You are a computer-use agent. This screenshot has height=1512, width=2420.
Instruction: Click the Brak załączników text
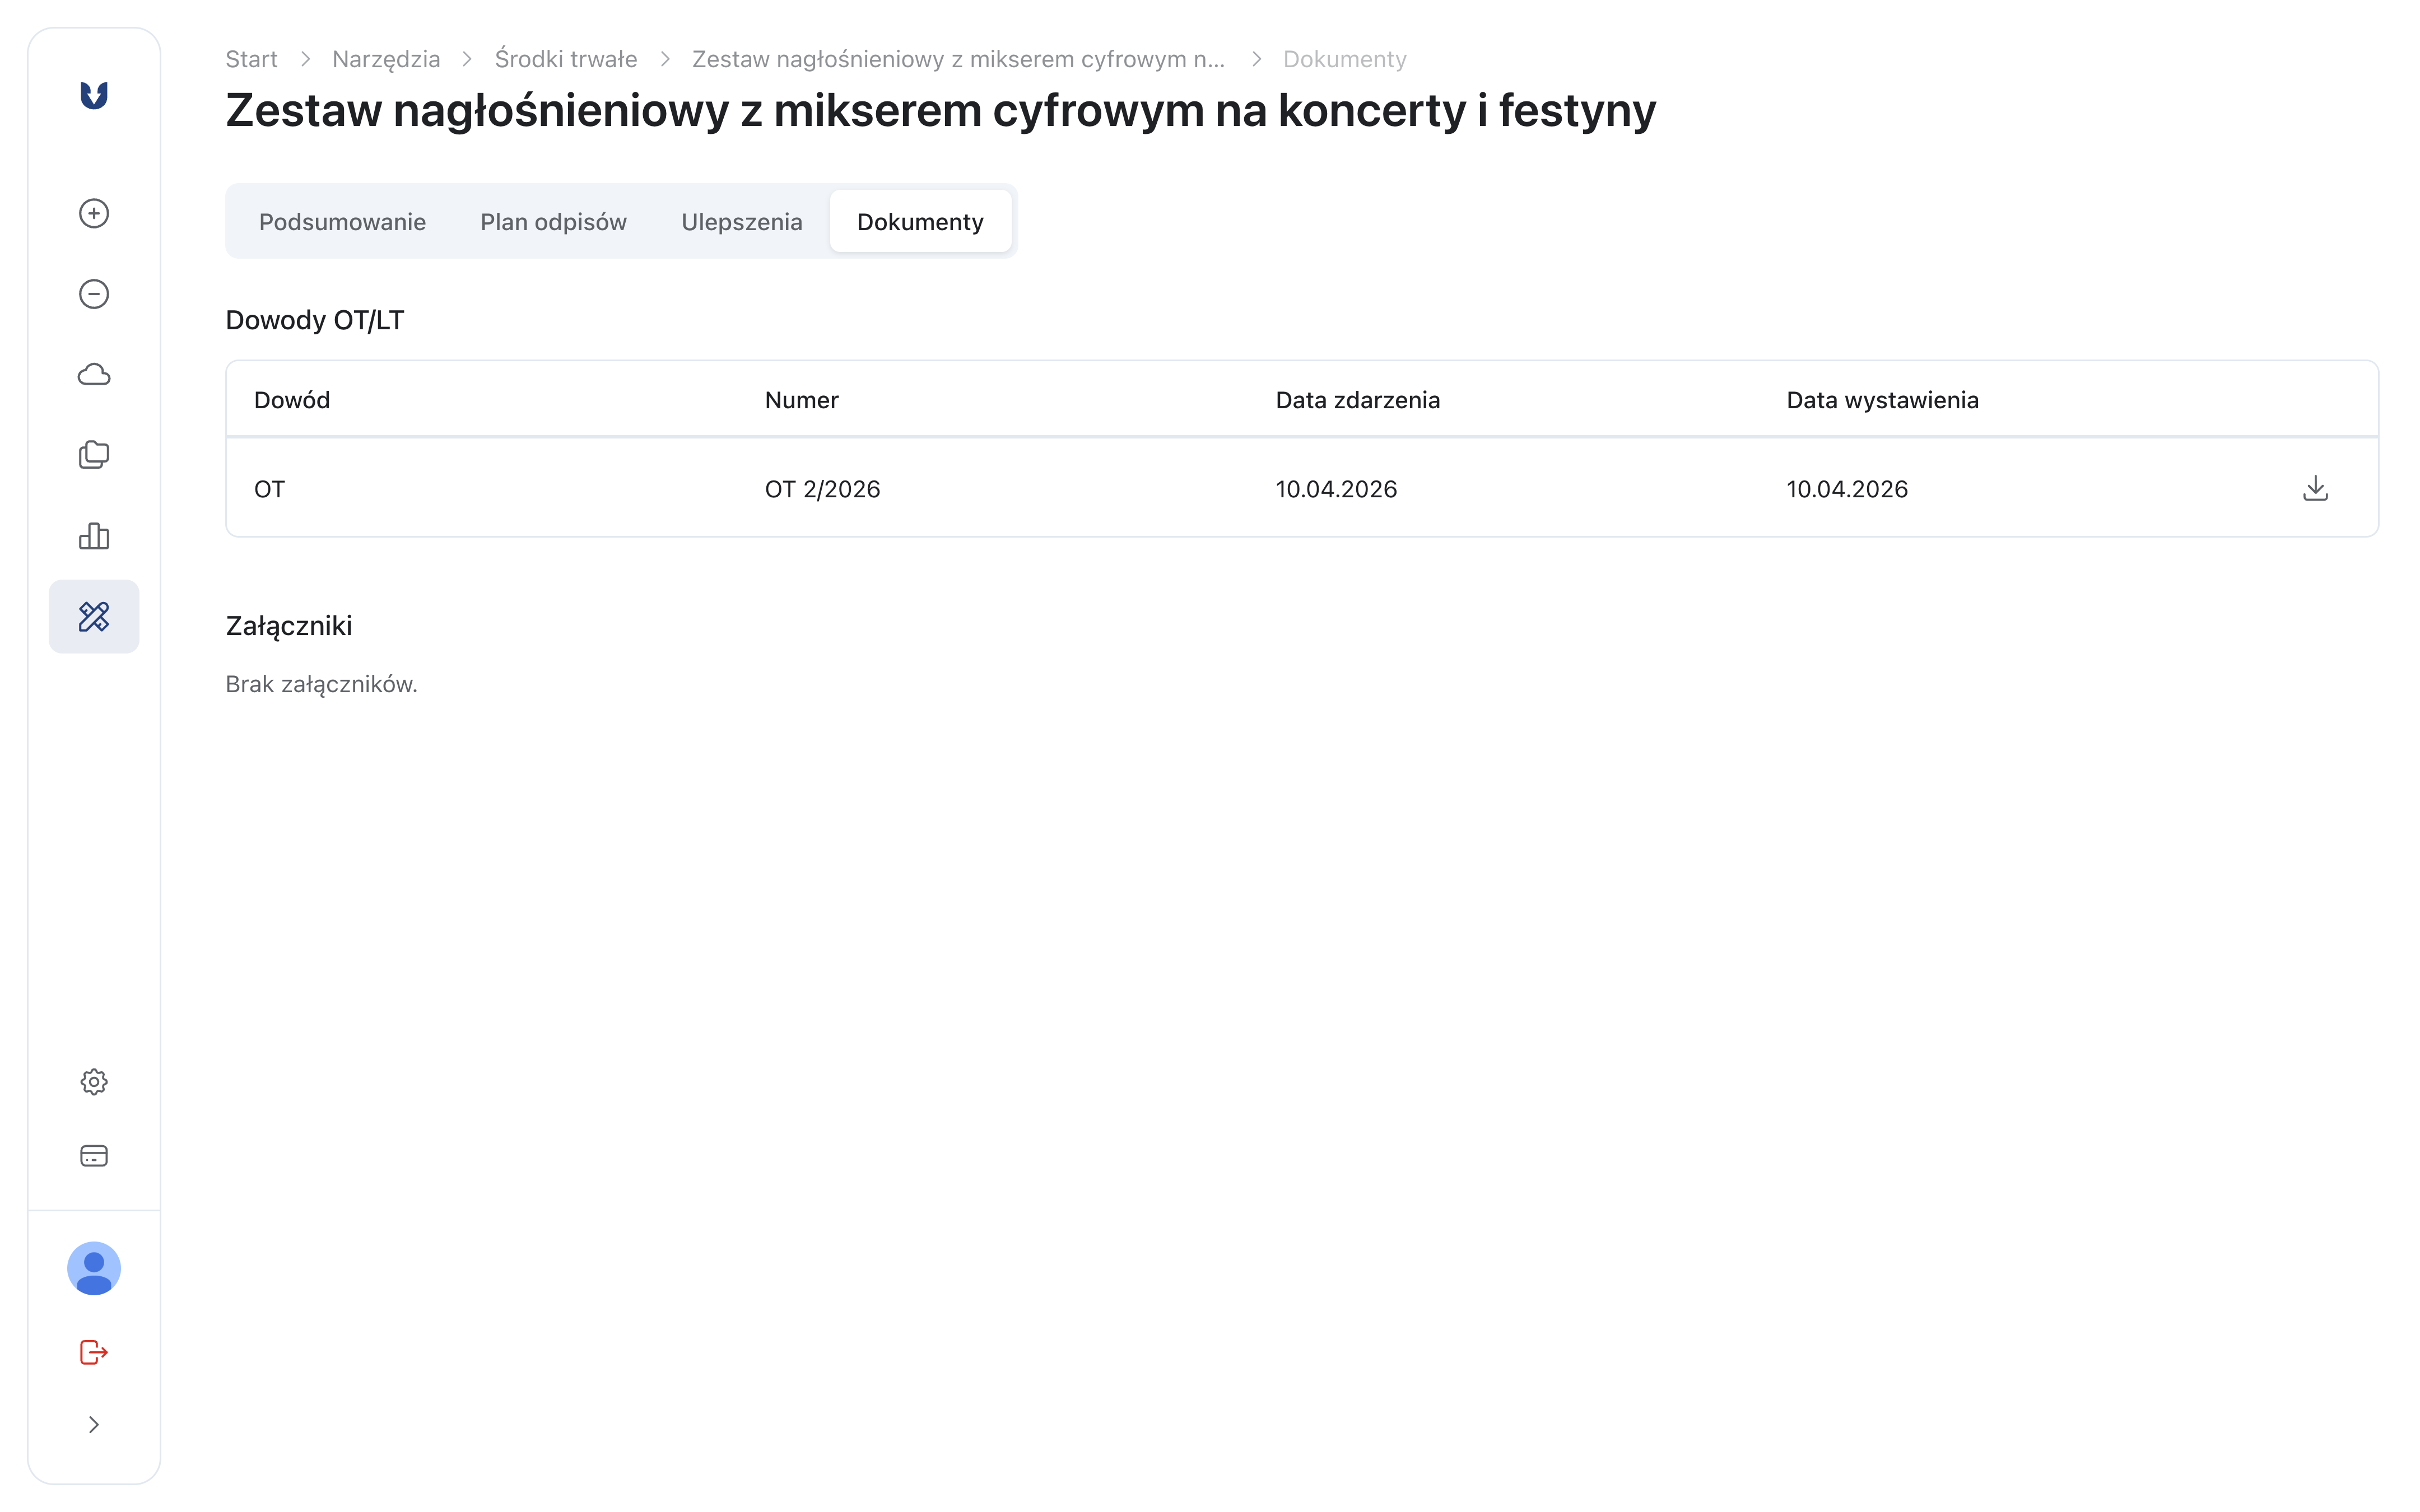(x=321, y=684)
